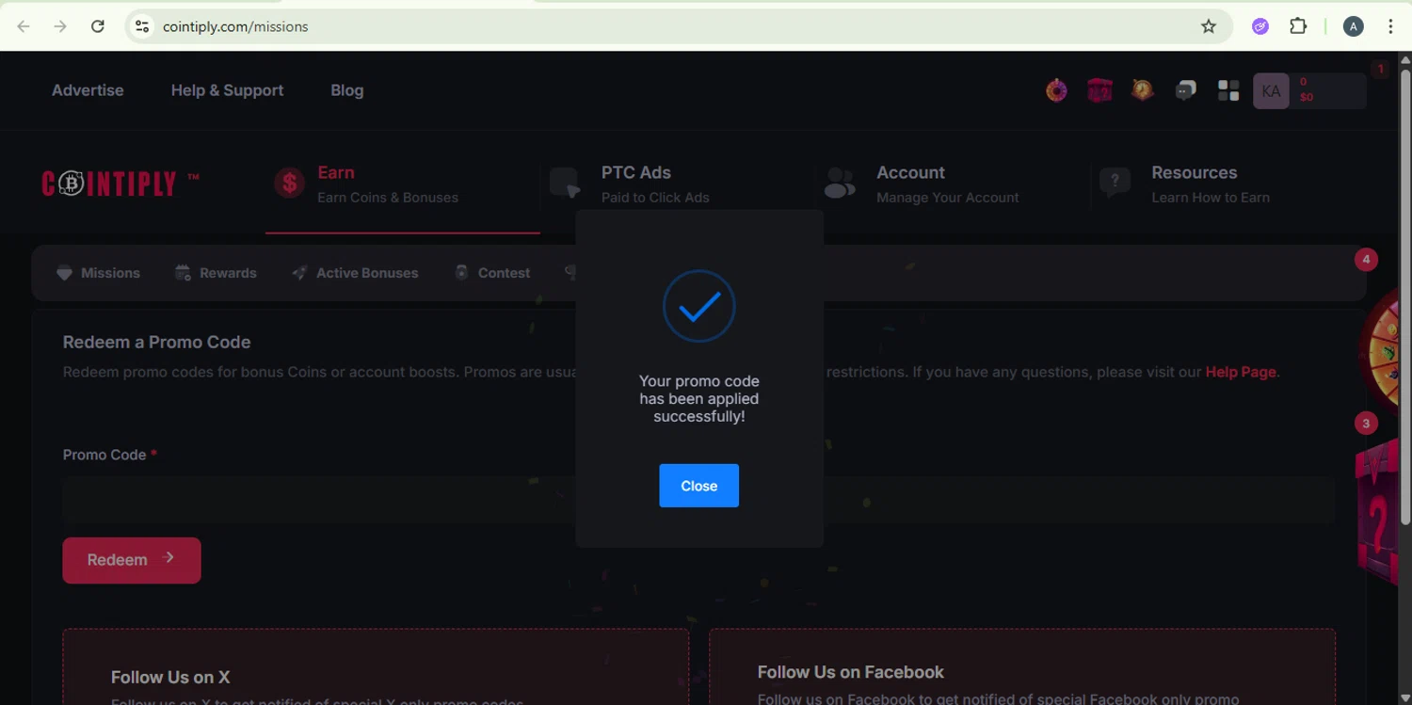Switch to the Rewards sub-tab
1412x705 pixels.
(x=216, y=273)
